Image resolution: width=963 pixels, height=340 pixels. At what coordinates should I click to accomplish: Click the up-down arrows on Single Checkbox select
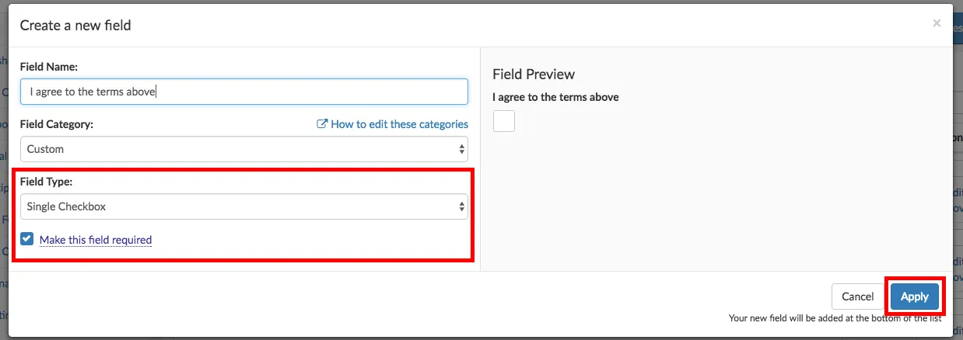coord(462,206)
